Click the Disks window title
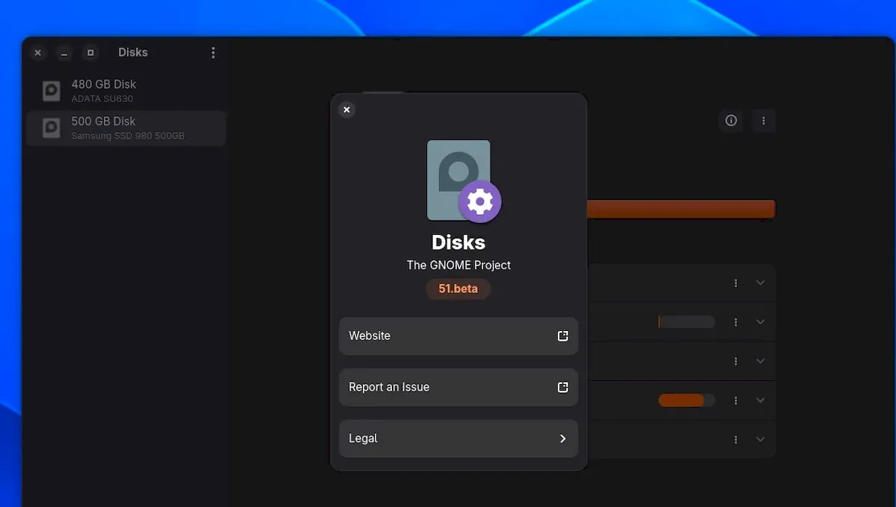 (133, 52)
